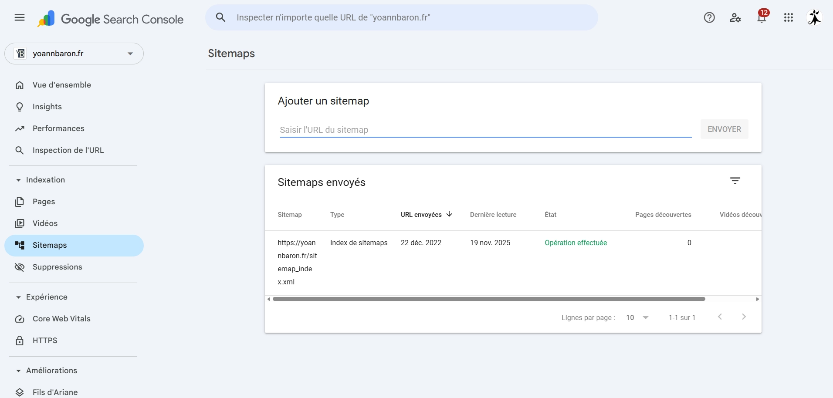
Task: Click the 19 nov. 2025 date cell
Action: 490,243
